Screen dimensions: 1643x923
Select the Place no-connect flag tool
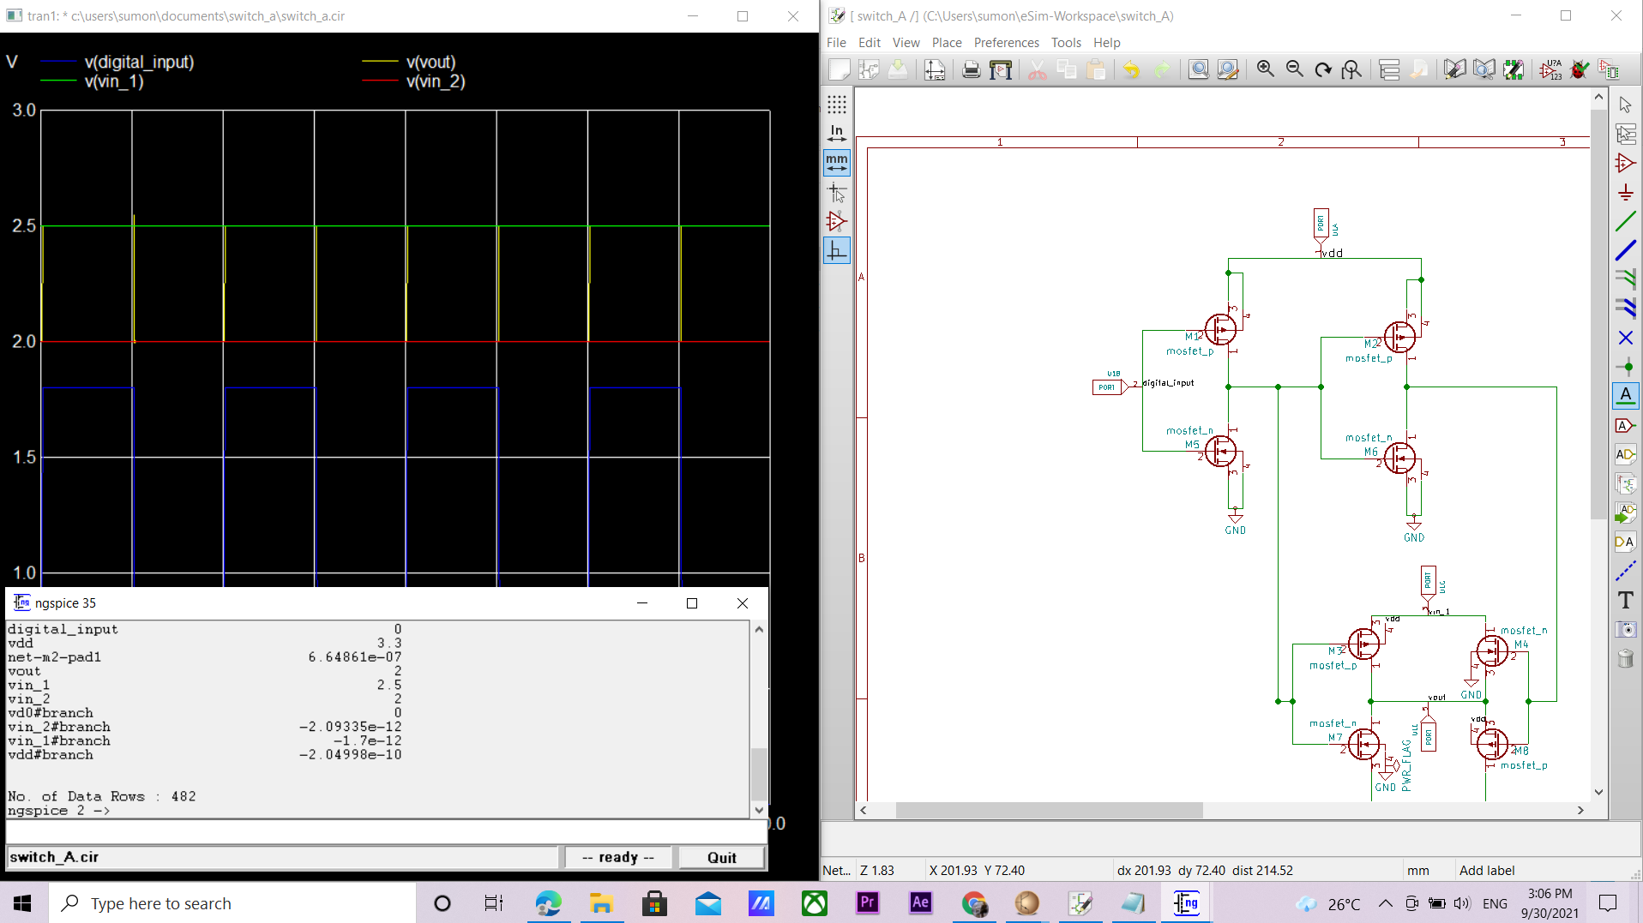(1625, 339)
